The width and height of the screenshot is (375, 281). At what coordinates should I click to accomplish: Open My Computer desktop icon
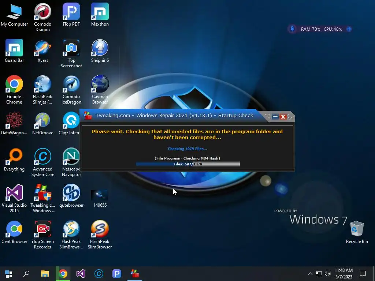[x=14, y=15]
